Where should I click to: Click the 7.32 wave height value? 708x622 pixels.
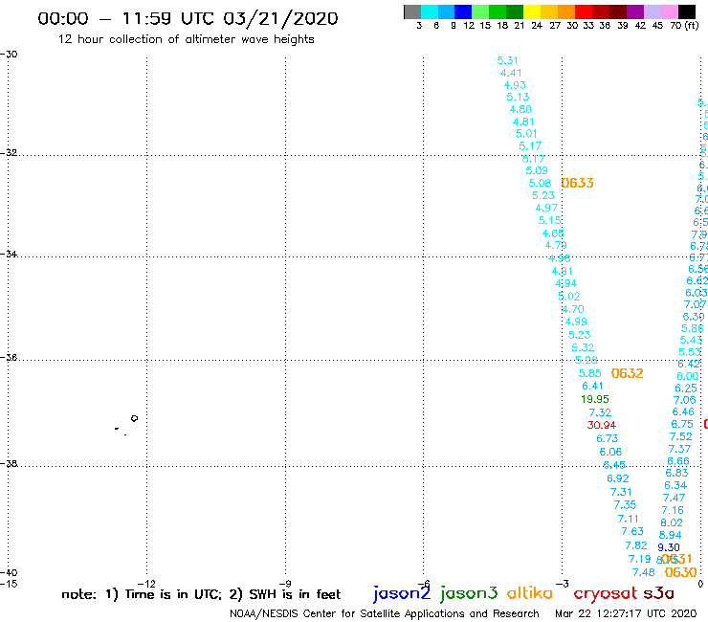(x=600, y=412)
